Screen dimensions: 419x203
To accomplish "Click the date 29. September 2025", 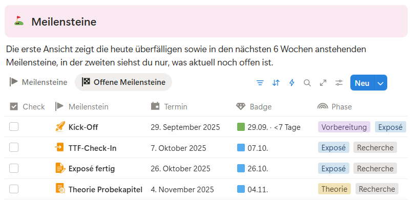I will [x=185, y=127].
